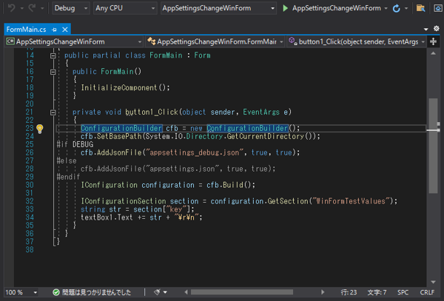
Task: Click the vertical scrollbar down arrow
Action: (x=433, y=282)
